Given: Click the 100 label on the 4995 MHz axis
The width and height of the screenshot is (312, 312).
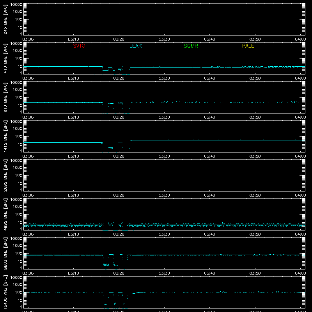Looking at the screenshot, I should tap(19, 214).
